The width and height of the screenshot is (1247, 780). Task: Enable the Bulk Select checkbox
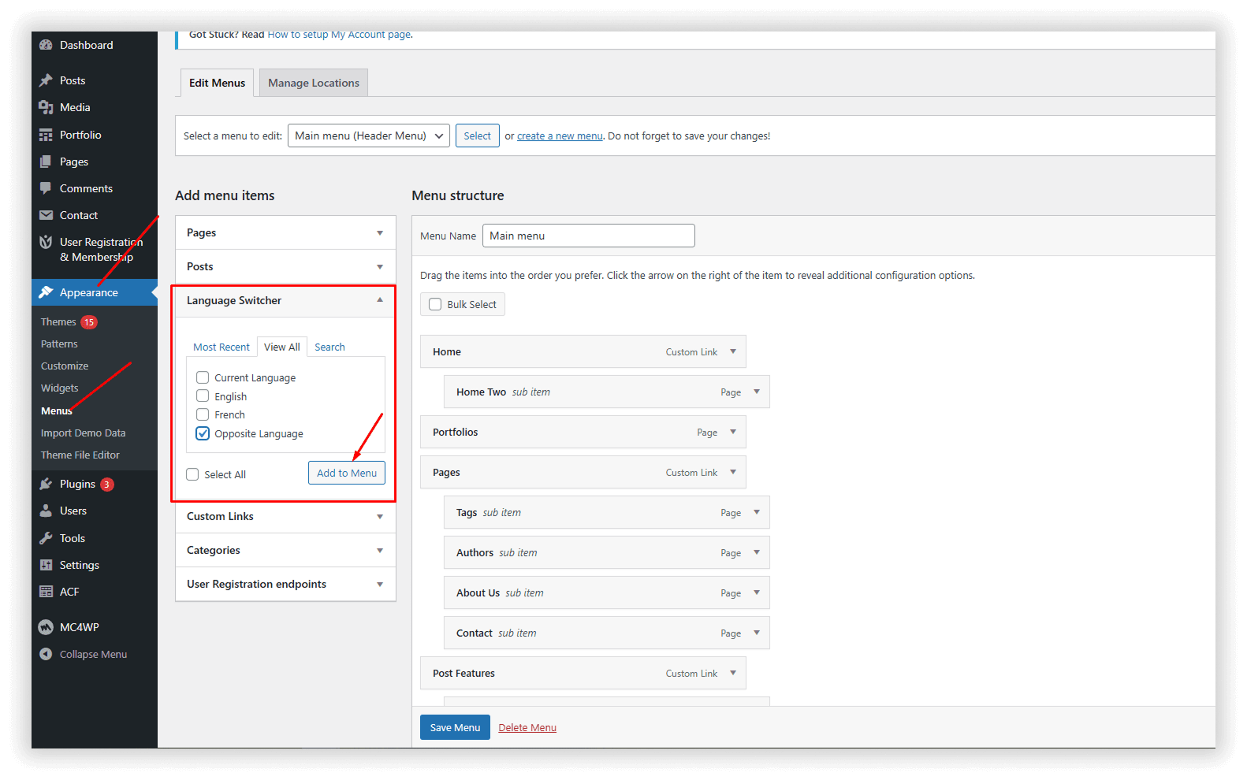(435, 304)
